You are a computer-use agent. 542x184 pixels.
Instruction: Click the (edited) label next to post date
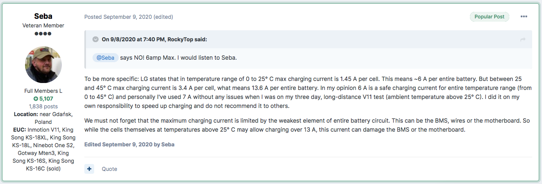[x=163, y=17]
